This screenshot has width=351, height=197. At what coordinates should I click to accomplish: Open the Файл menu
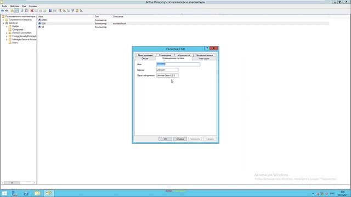click(4, 6)
